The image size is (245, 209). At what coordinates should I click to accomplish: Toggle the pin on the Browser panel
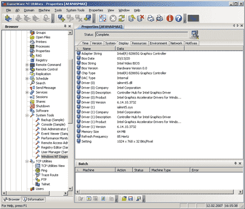click(x=65, y=26)
